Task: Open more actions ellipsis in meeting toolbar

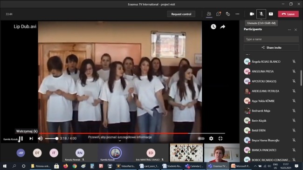Action: click(x=237, y=14)
